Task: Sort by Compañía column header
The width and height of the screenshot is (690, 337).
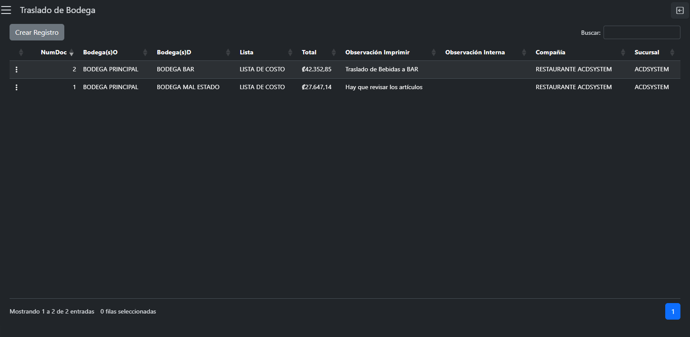Action: [551, 52]
